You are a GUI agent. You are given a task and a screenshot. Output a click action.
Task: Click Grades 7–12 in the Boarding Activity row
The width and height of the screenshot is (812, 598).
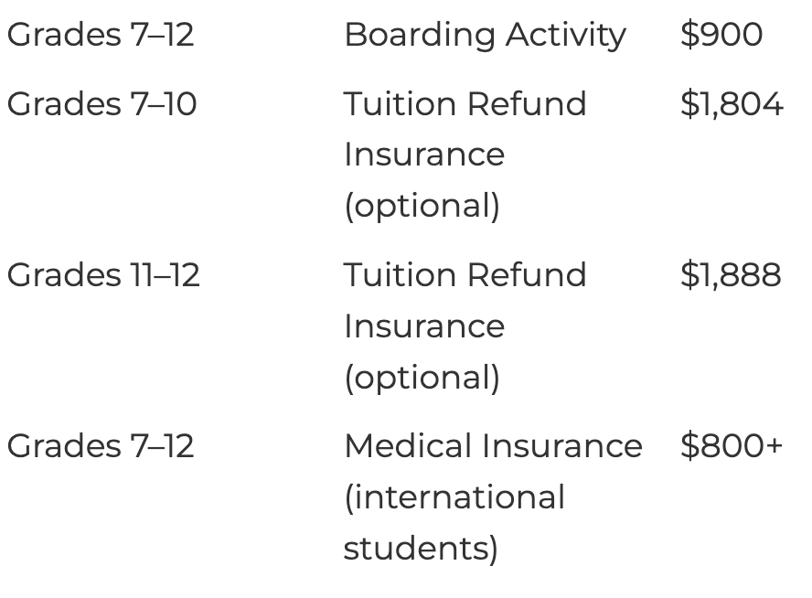click(101, 35)
